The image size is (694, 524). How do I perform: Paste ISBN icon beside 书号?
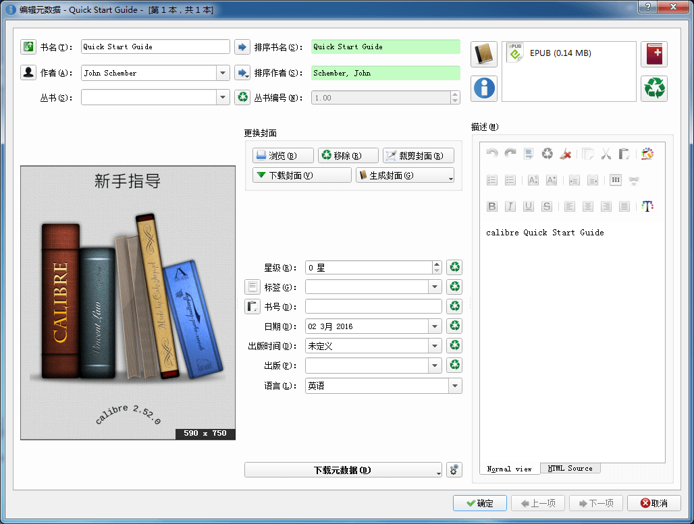pos(252,306)
